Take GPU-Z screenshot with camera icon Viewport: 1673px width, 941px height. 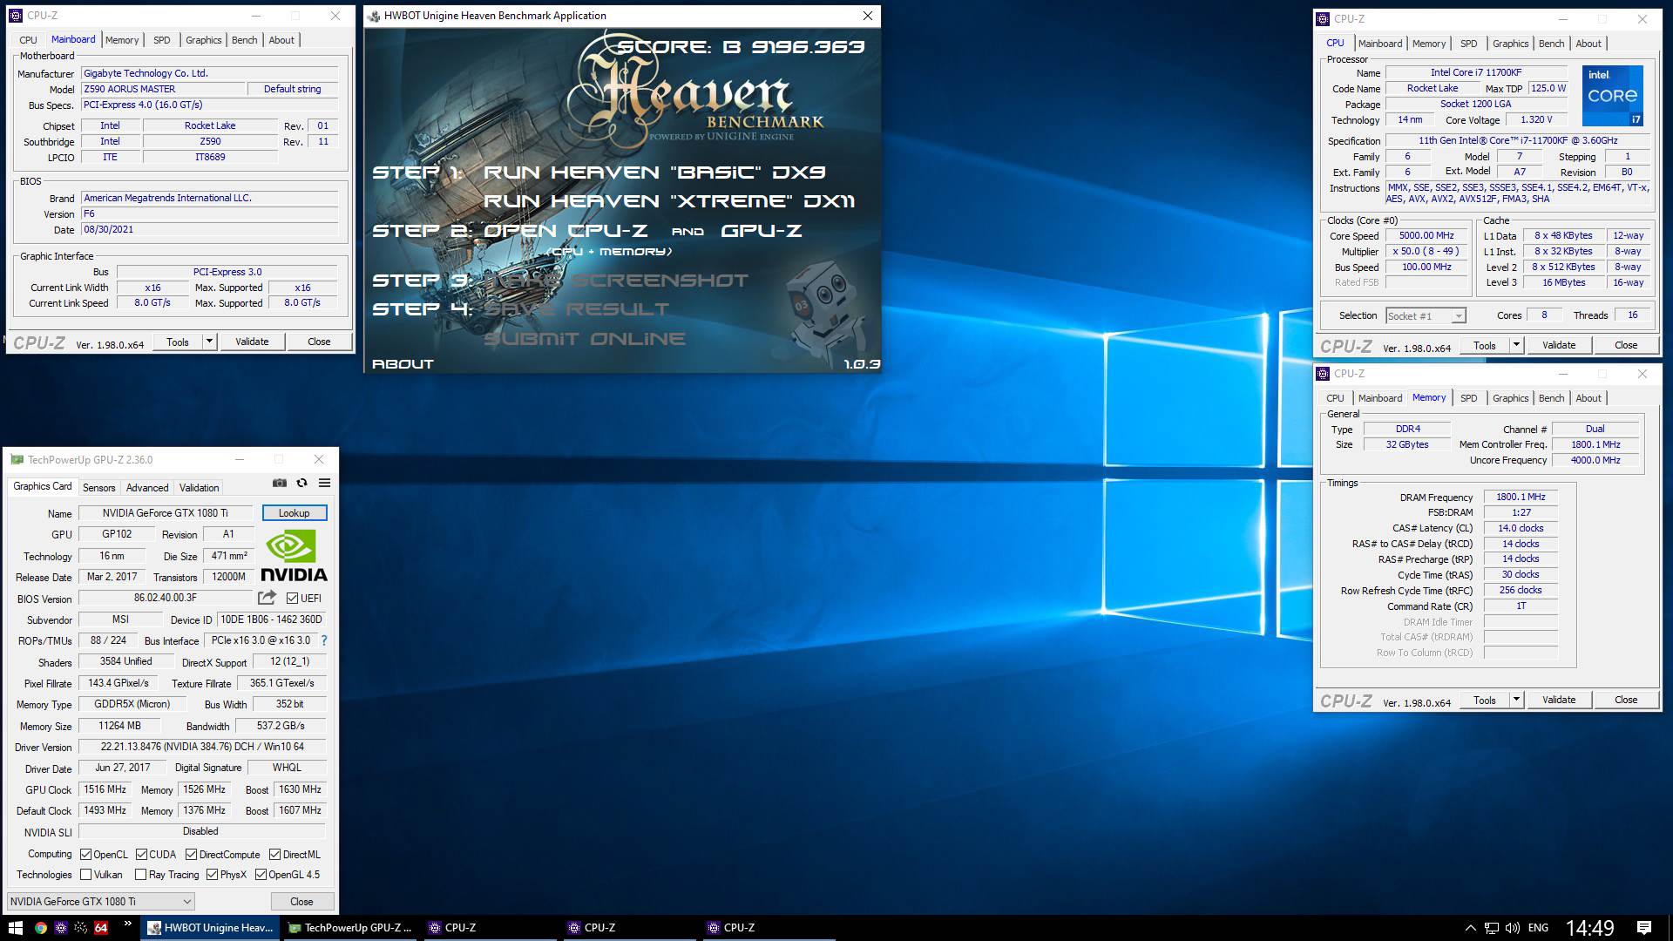pos(279,483)
